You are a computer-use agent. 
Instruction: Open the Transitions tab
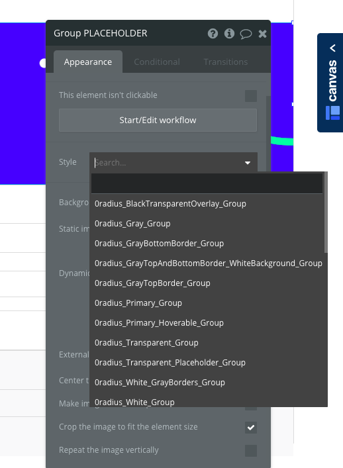[x=226, y=62]
